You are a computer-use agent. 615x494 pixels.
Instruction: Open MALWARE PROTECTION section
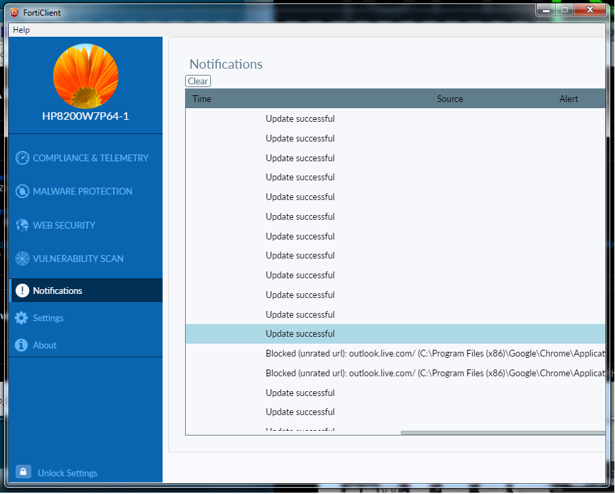click(83, 191)
